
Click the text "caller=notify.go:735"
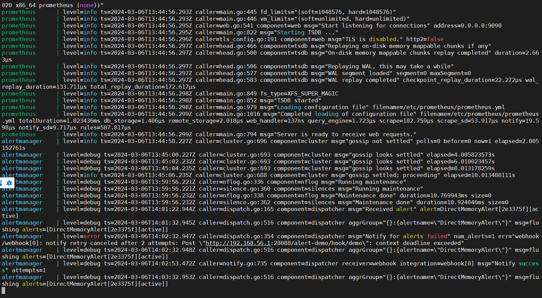(x=233, y=263)
